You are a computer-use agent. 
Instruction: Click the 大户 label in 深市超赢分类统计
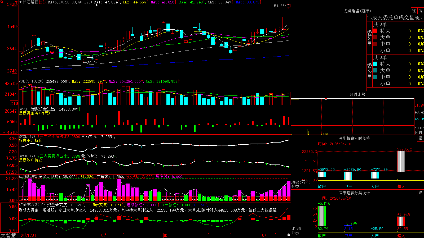375,235
